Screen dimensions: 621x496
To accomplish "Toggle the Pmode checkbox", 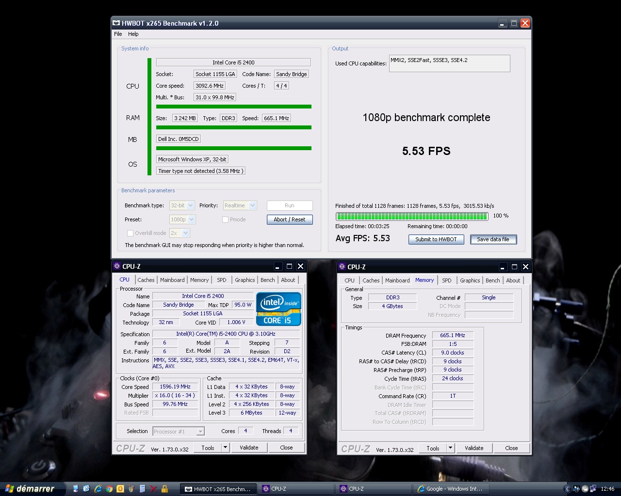I will (225, 219).
